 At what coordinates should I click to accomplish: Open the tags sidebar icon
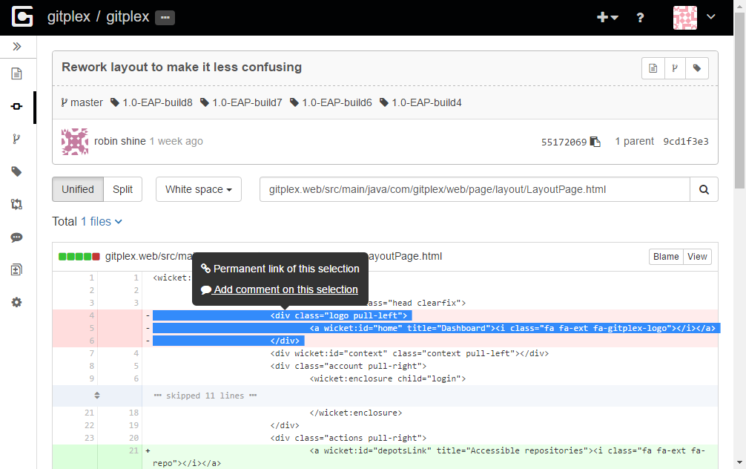click(16, 171)
